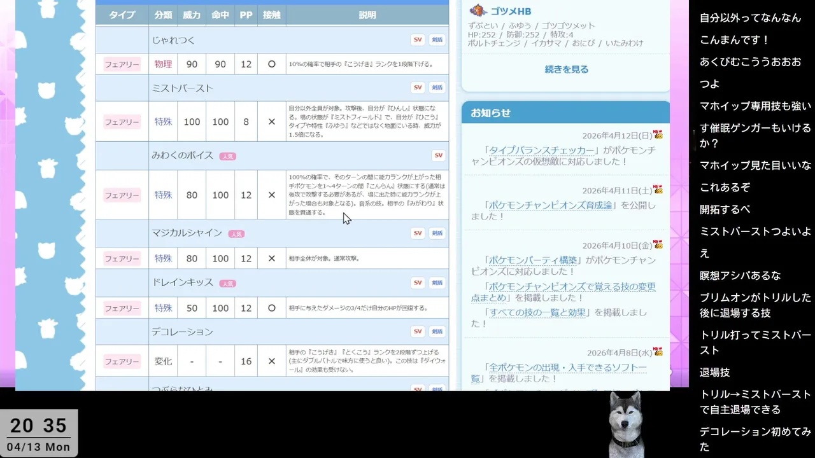Click the フェアリー type badge in the ミストバースト row
The image size is (815, 458).
point(122,121)
